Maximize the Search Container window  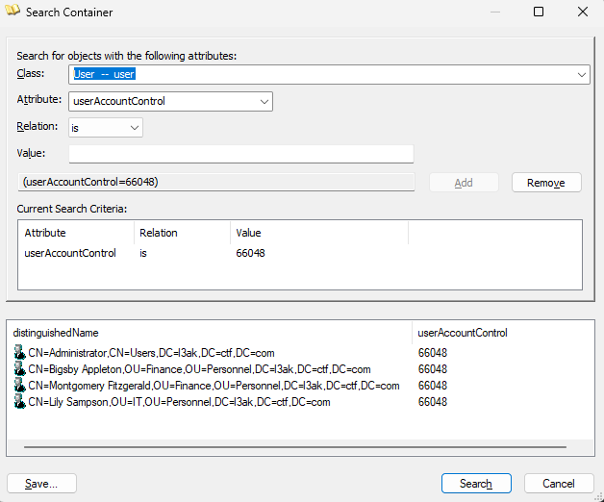tap(539, 13)
